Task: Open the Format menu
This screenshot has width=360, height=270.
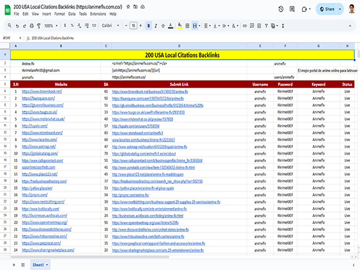Action: click(x=59, y=14)
